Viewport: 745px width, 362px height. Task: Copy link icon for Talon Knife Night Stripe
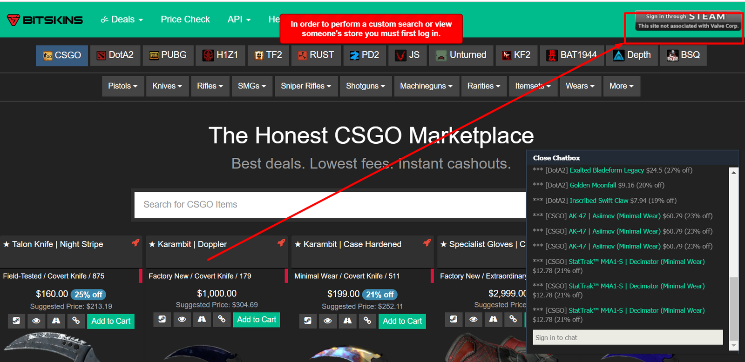76,321
